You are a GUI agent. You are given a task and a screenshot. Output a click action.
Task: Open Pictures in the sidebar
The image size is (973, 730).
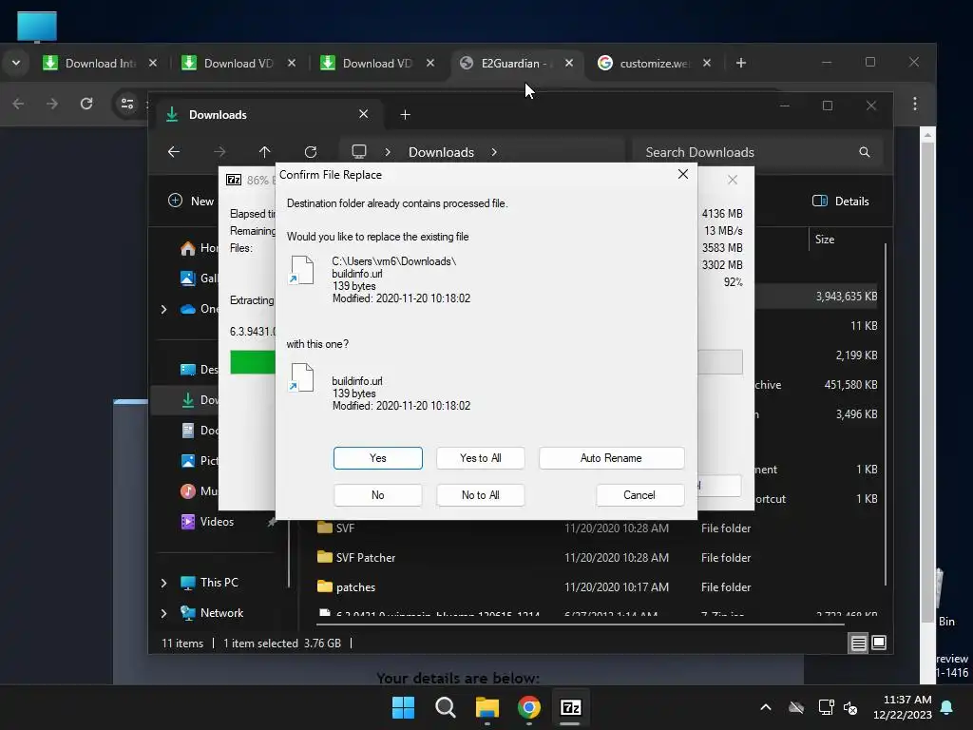pos(199,461)
